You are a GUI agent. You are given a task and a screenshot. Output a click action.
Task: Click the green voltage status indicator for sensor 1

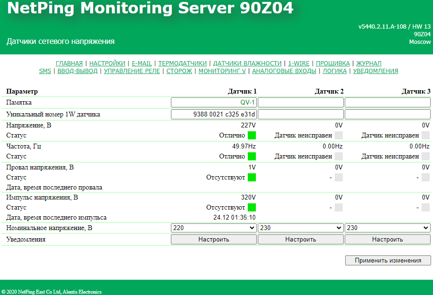[x=252, y=136]
